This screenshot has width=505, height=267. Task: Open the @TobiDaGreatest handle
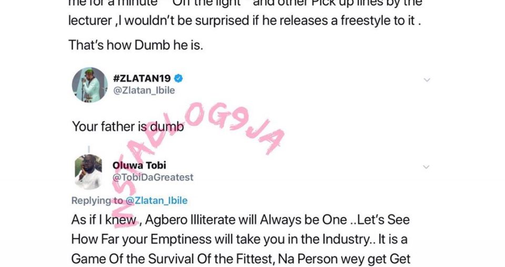click(x=153, y=177)
